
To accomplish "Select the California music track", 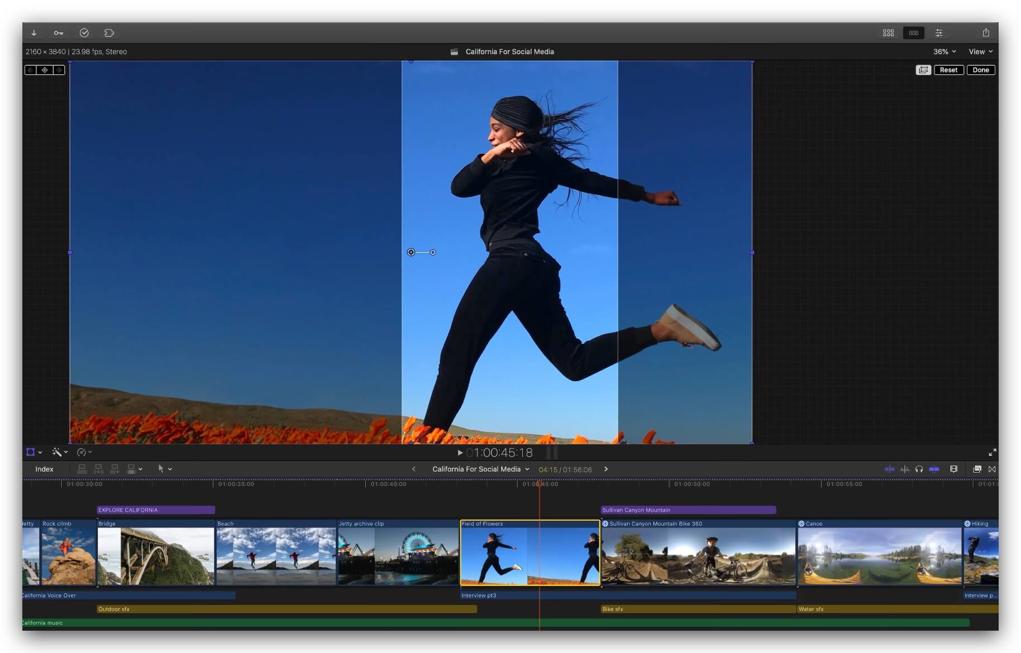I will point(495,622).
